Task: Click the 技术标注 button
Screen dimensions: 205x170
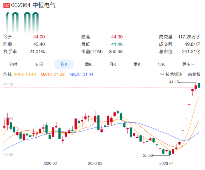Action: coord(171,74)
